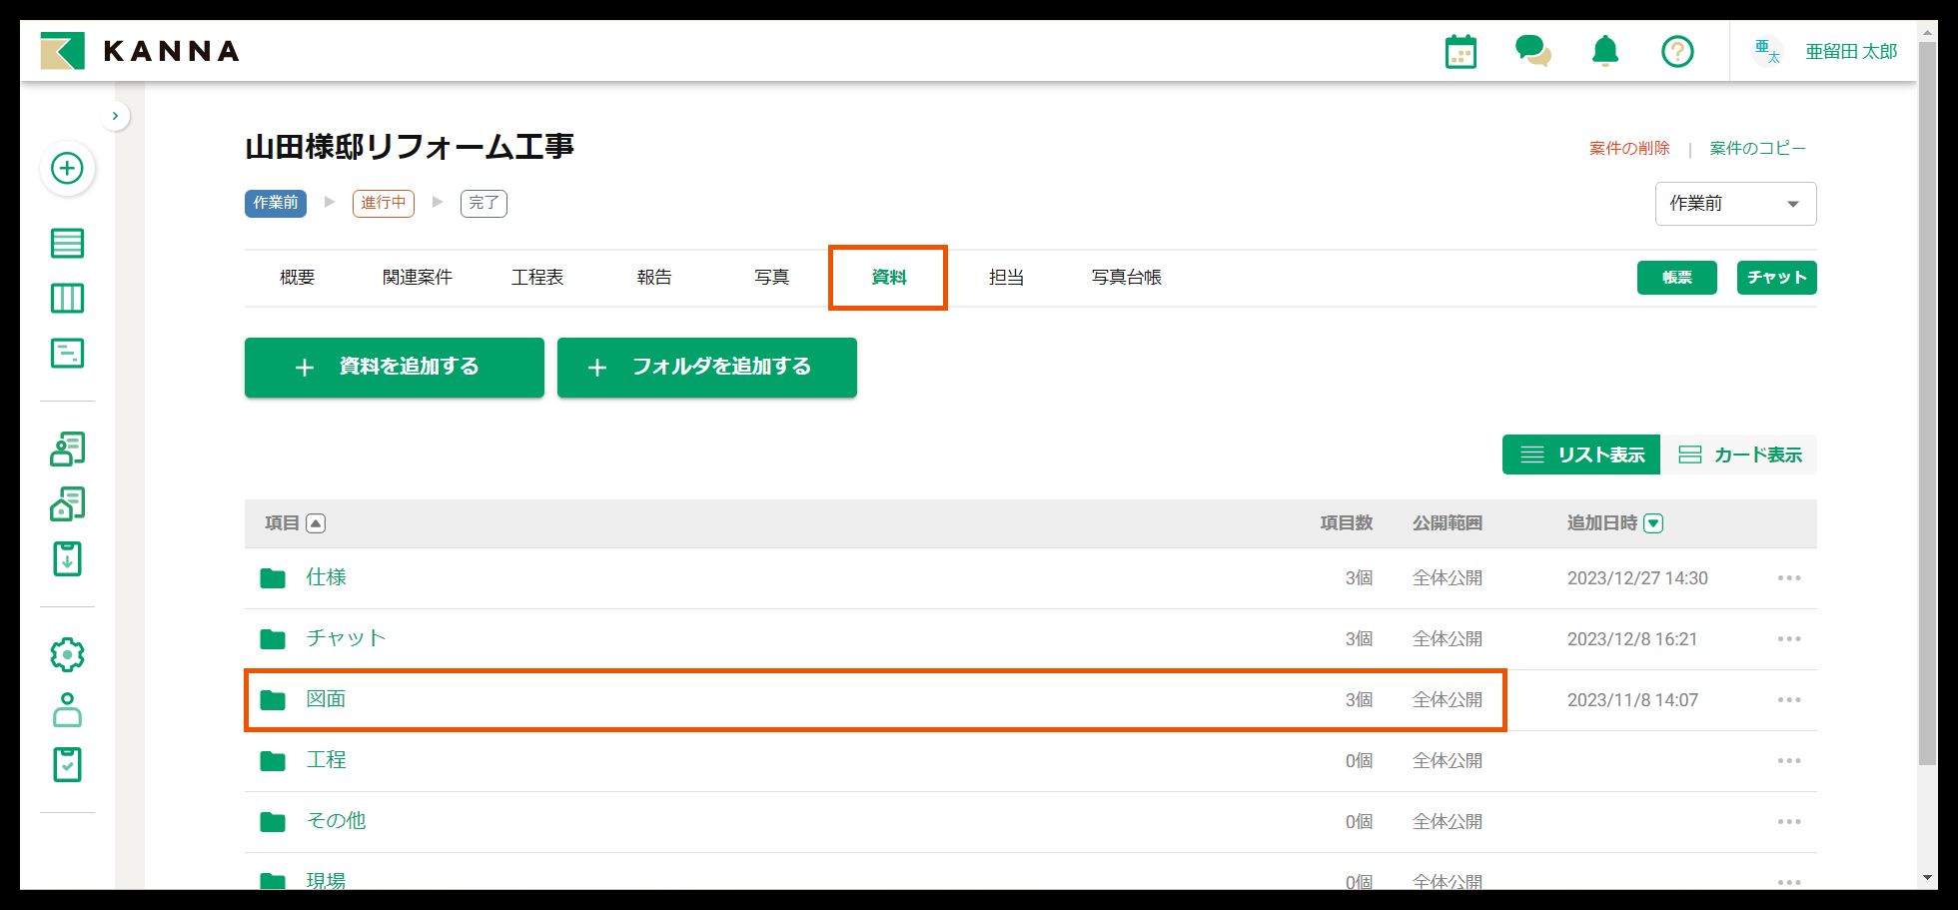Expand the sidebar with chevron arrow
1958x910 pixels.
pos(116,116)
